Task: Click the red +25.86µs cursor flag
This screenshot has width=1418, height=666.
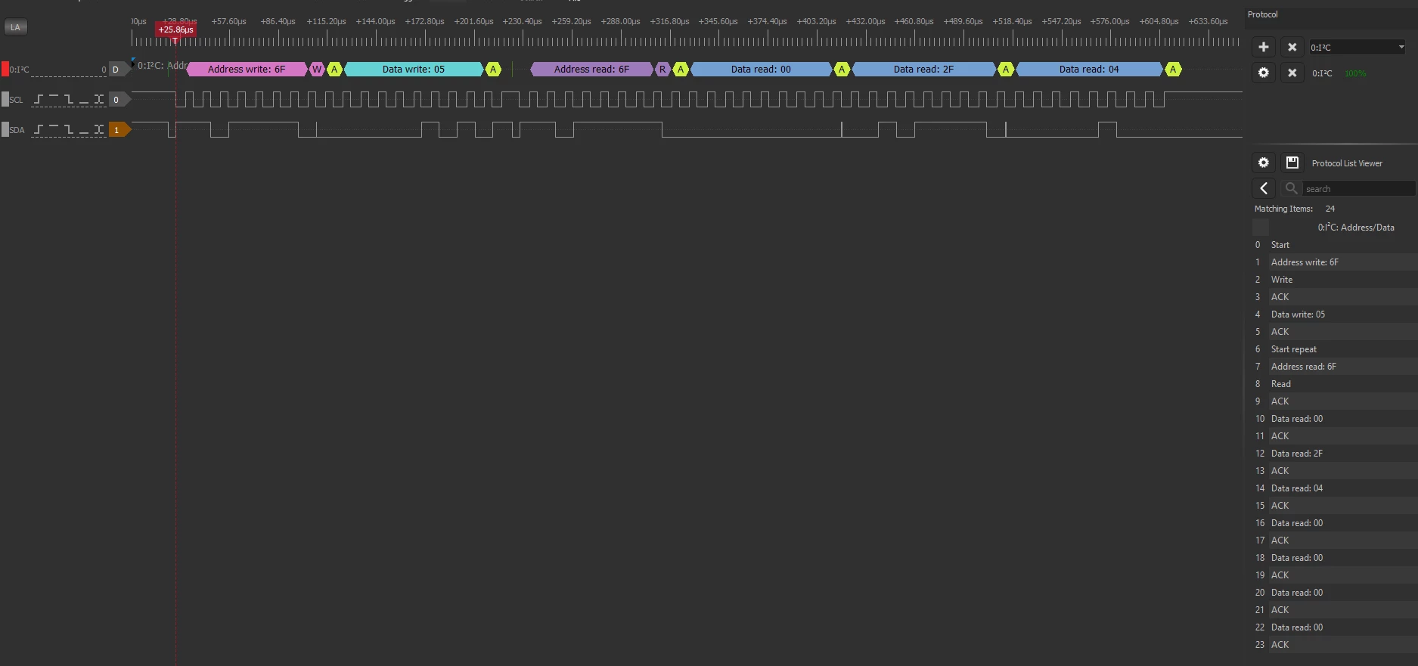Action: pos(175,29)
